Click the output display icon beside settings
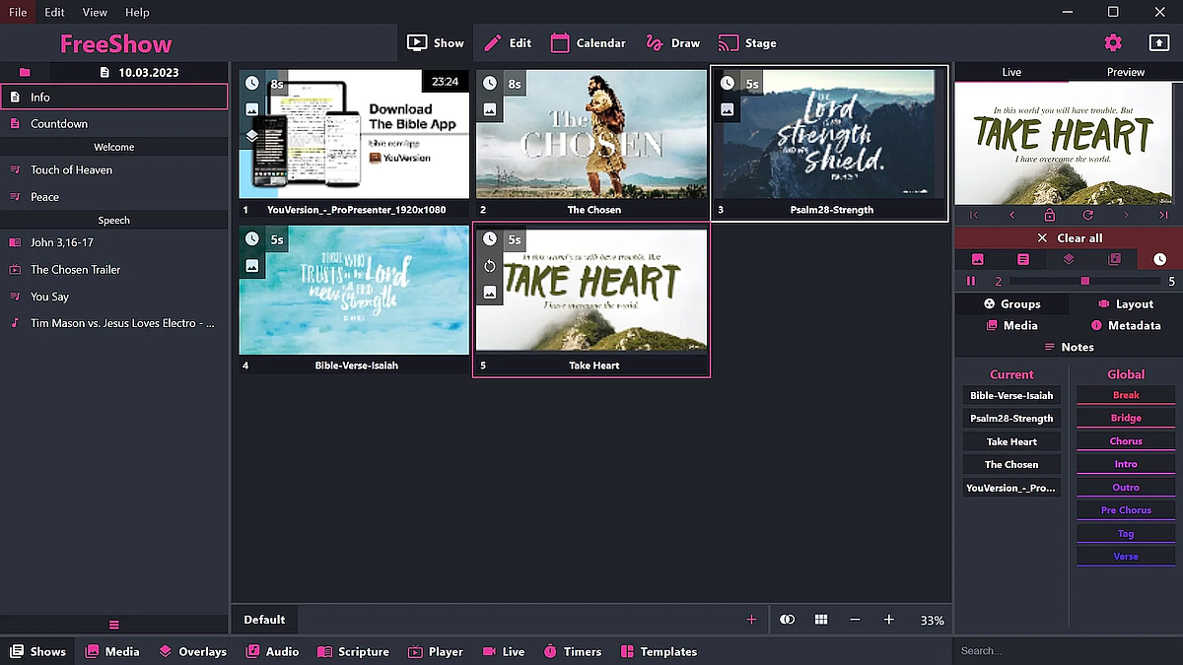This screenshot has height=665, width=1183. click(x=1159, y=42)
